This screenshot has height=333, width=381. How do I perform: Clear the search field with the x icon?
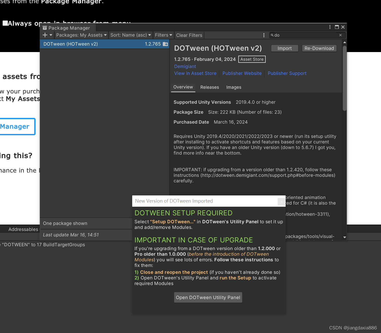[340, 35]
